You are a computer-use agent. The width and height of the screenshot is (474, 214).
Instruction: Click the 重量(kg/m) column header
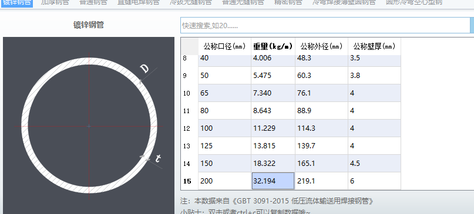(x=273, y=46)
